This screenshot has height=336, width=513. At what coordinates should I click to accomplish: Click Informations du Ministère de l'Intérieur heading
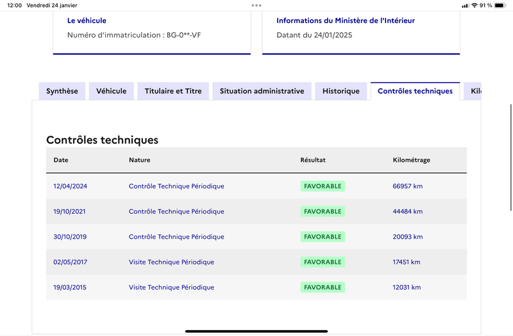(346, 20)
